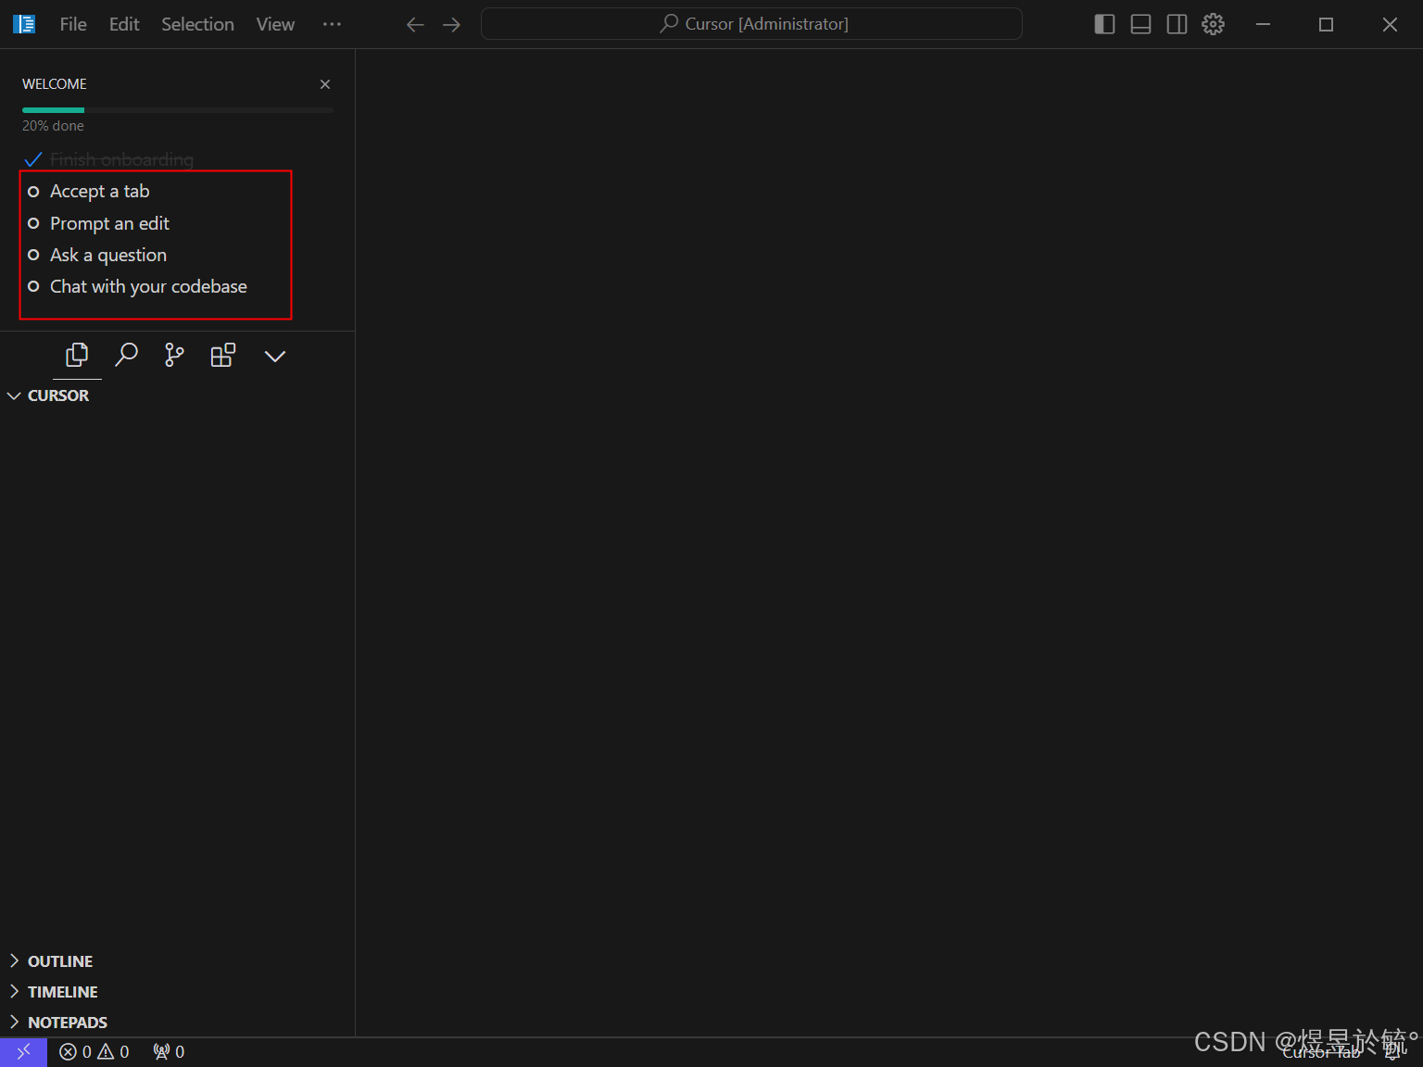Minimize the Cursor window
The image size is (1423, 1067).
coord(1263,25)
